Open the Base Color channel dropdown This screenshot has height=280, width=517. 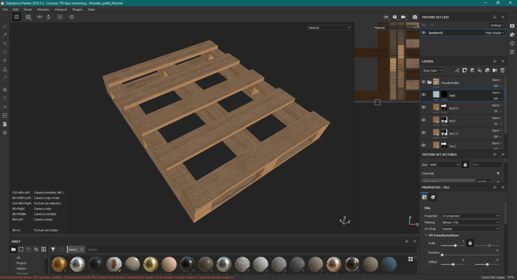432,70
